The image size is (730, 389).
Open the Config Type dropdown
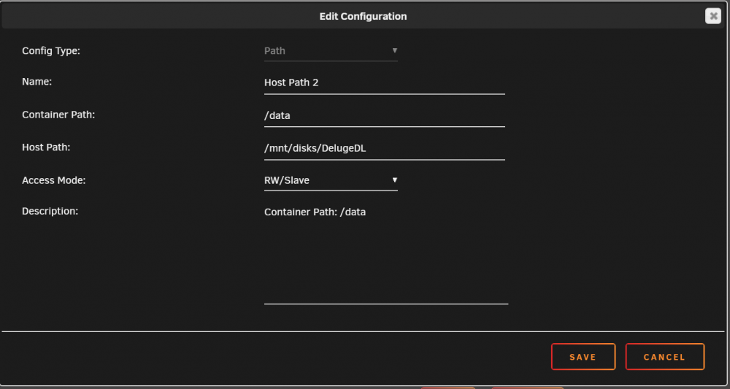331,50
